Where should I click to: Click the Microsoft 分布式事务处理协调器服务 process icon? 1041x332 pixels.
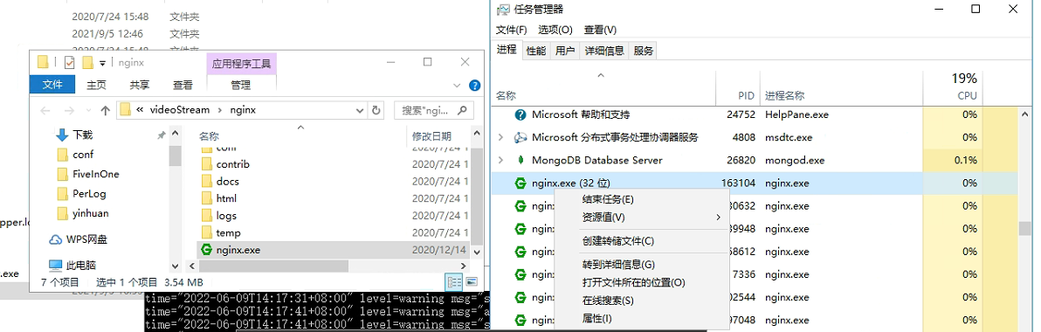pos(520,137)
